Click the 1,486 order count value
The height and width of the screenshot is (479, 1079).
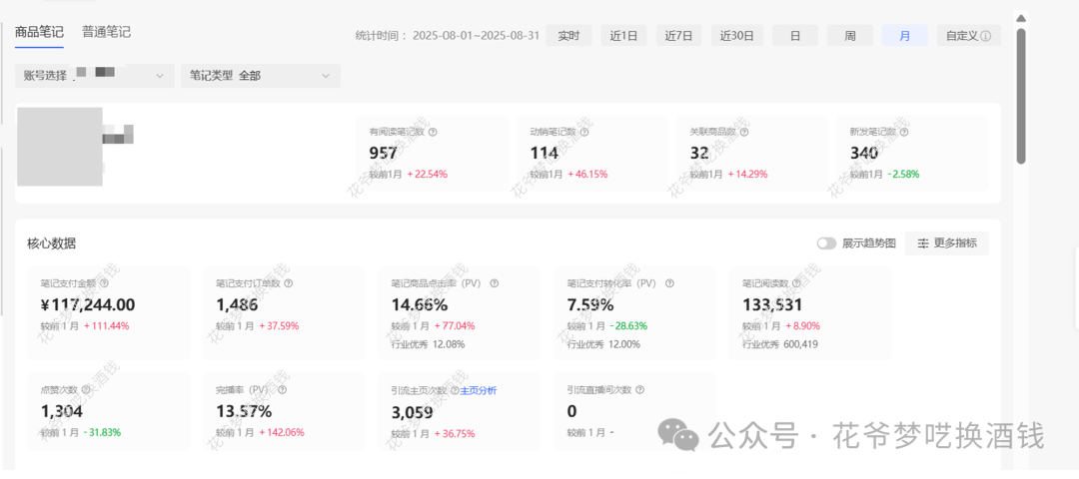(237, 305)
